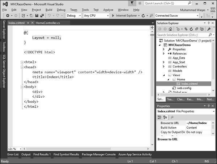217x164 pixels.
Task: Collapse the Home folder
Action: (168, 79)
